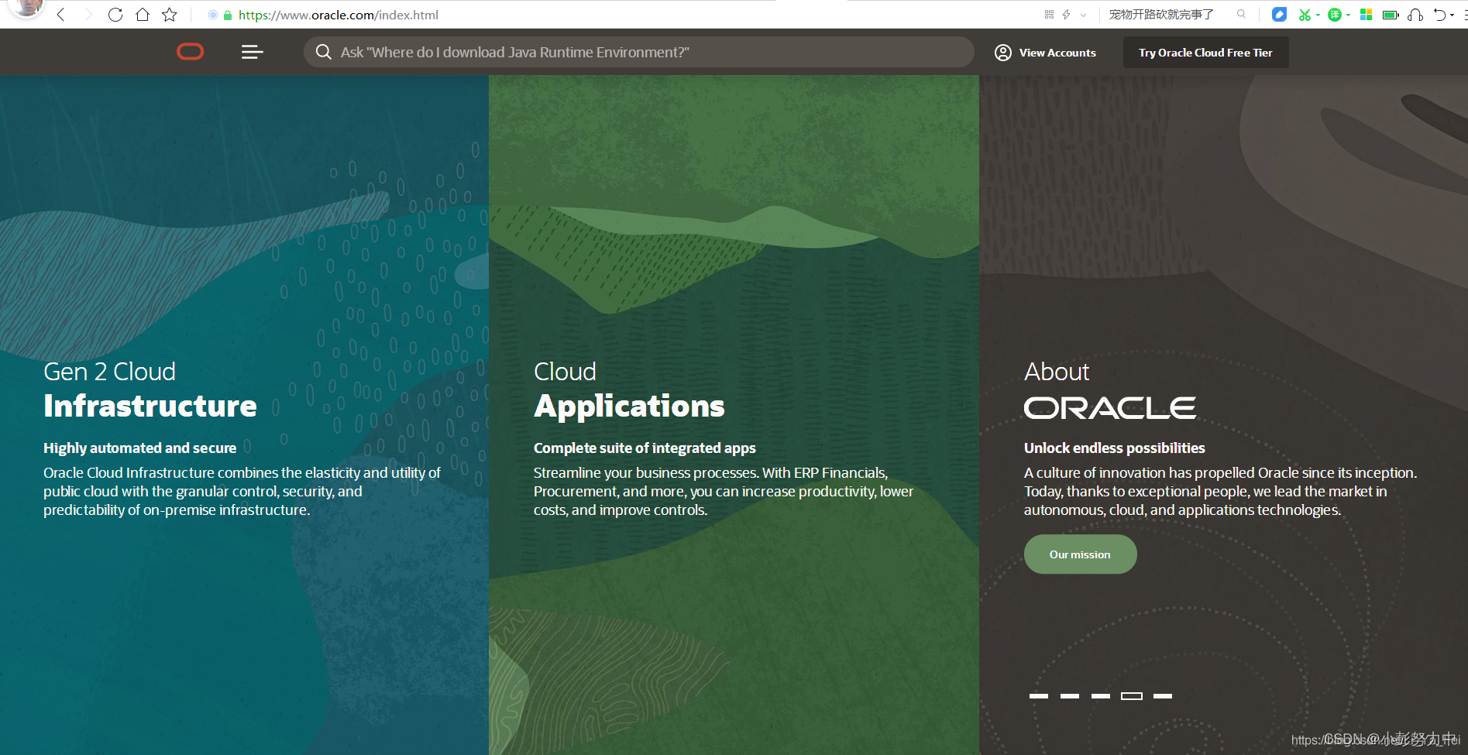Click the green scissors screenshot tool
Viewport: 1468px width, 755px height.
coord(1305,14)
